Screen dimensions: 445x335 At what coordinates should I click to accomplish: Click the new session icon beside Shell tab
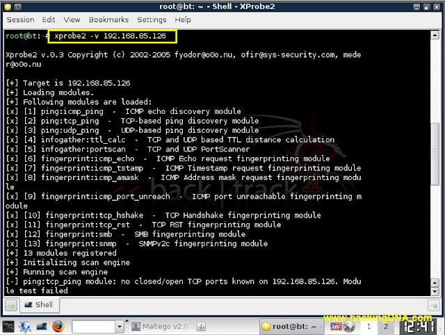pyautogui.click(x=11, y=306)
